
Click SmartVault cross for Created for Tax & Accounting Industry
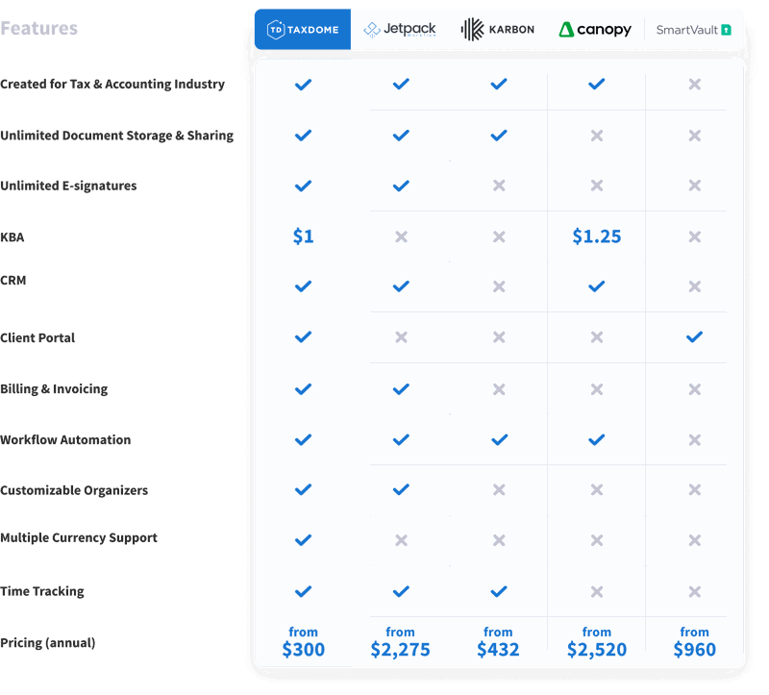point(694,85)
